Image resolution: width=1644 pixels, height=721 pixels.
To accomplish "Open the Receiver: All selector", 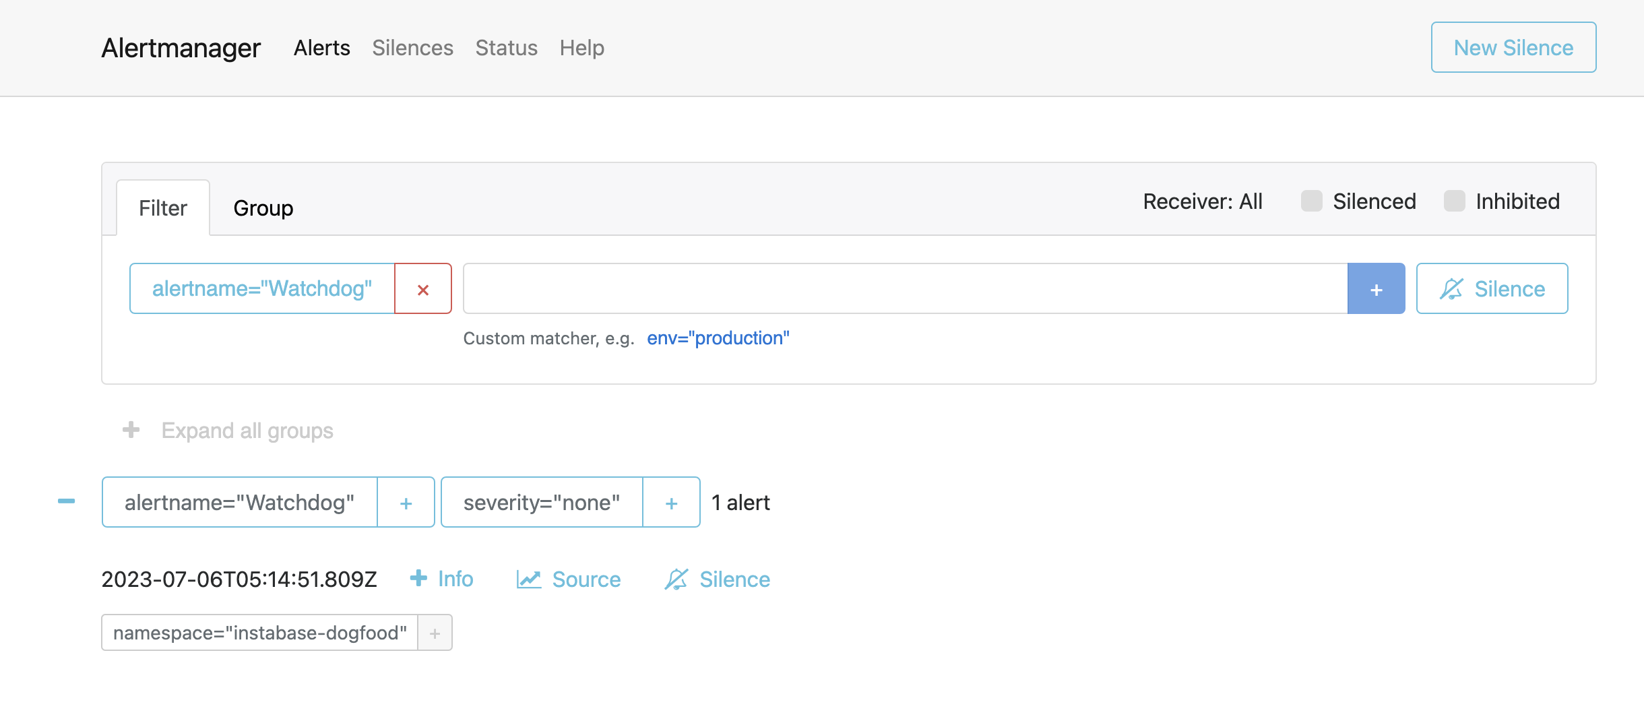I will coord(1202,201).
